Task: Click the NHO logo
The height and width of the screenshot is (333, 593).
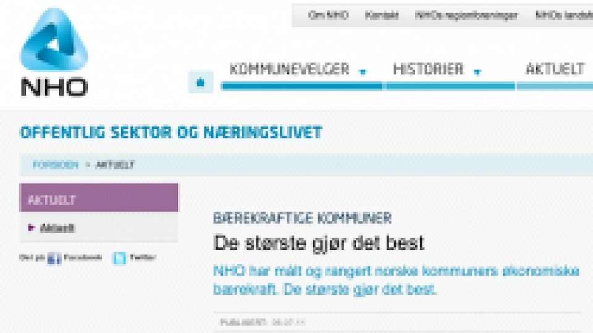Action: point(54,54)
